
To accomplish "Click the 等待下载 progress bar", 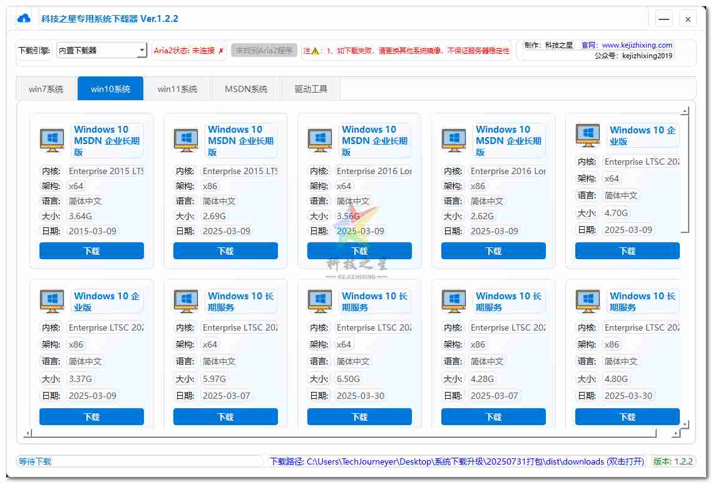I will click(140, 461).
